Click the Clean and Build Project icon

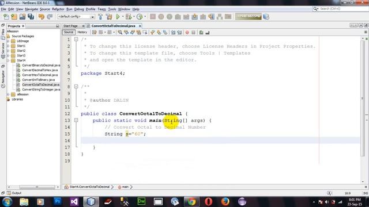coord(109,17)
